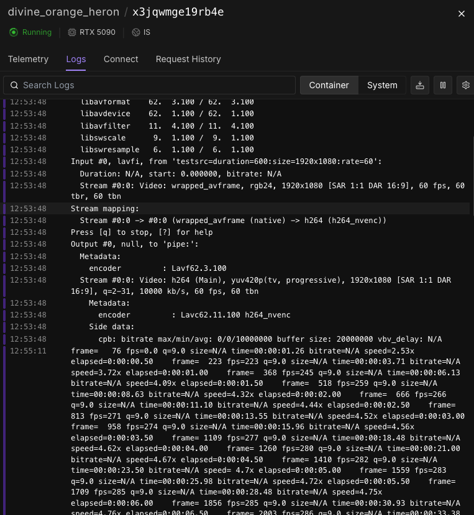Click the 'Side data:' log line
Viewport: 474px width, 515px height.
237,327
